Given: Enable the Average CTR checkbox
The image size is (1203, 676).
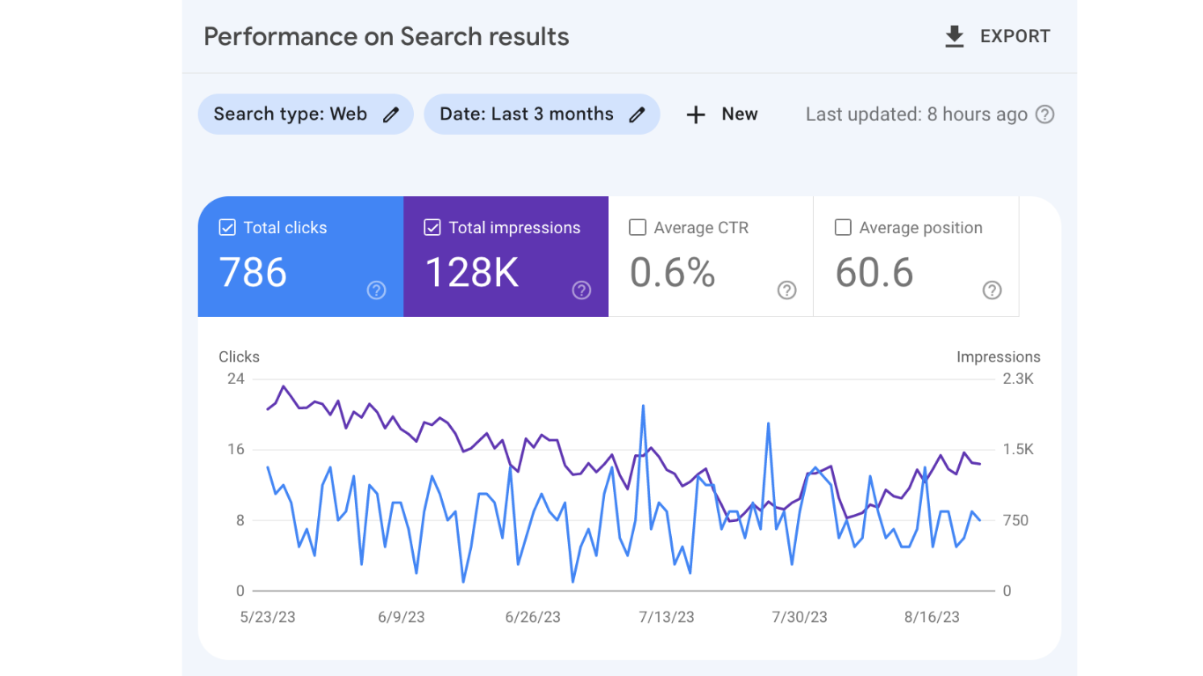Looking at the screenshot, I should coord(638,228).
